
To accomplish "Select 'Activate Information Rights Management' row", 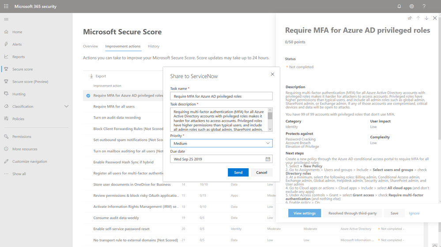I will [136, 206].
